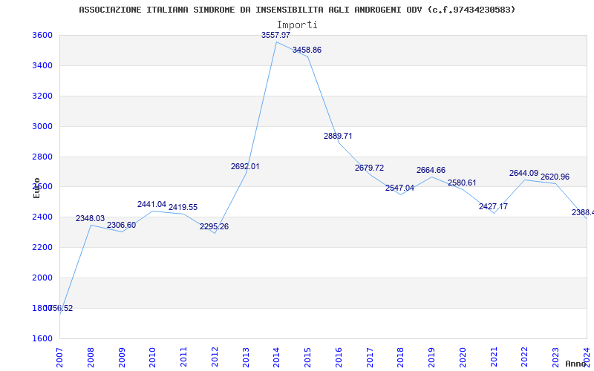Select the x-axis year 2011

pyautogui.click(x=183, y=358)
